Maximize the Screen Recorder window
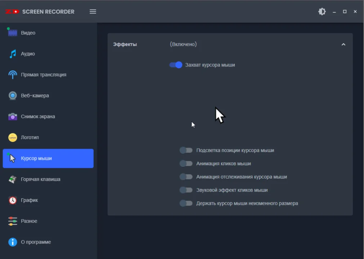 click(345, 11)
